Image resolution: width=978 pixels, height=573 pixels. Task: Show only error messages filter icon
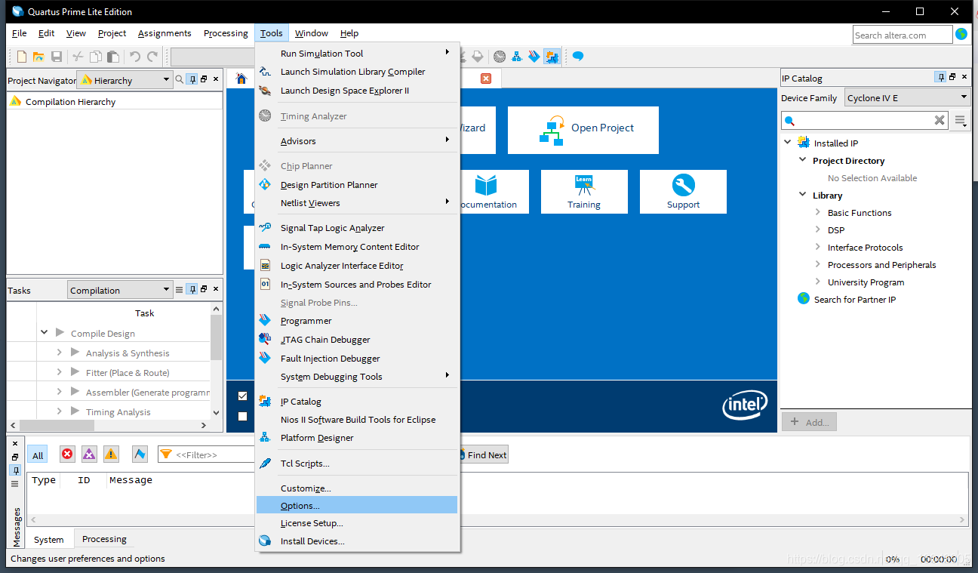click(67, 454)
